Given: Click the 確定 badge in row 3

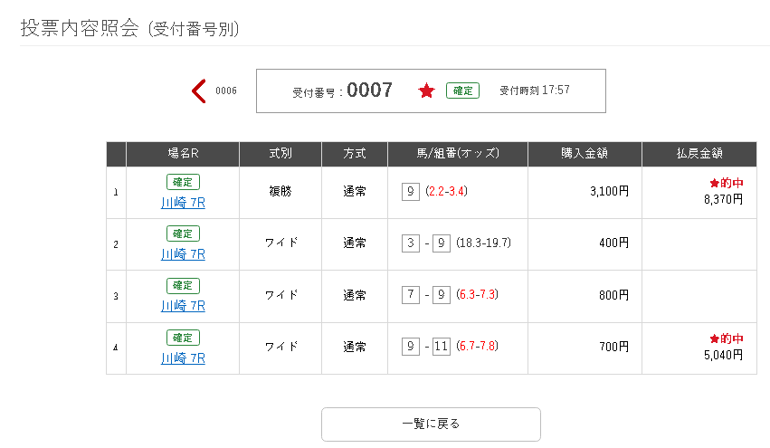Looking at the screenshot, I should pyautogui.click(x=183, y=285).
